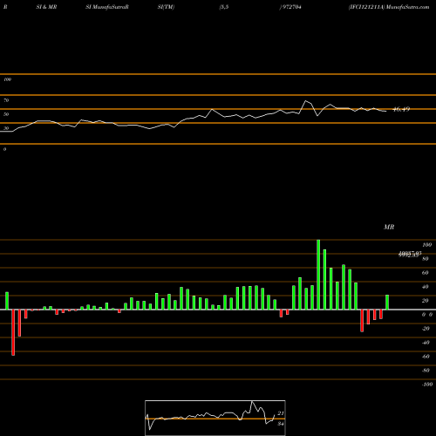This screenshot has width=436, height=436.
Task: Click the SI(TM) header text
Action: (166, 7)
